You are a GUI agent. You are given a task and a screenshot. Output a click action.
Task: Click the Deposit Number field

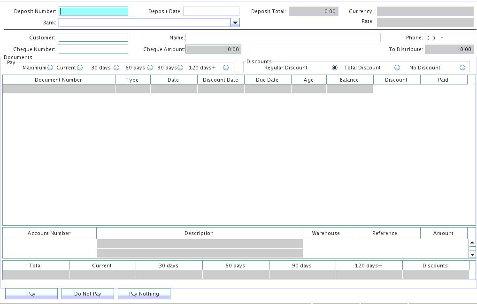[x=93, y=11]
